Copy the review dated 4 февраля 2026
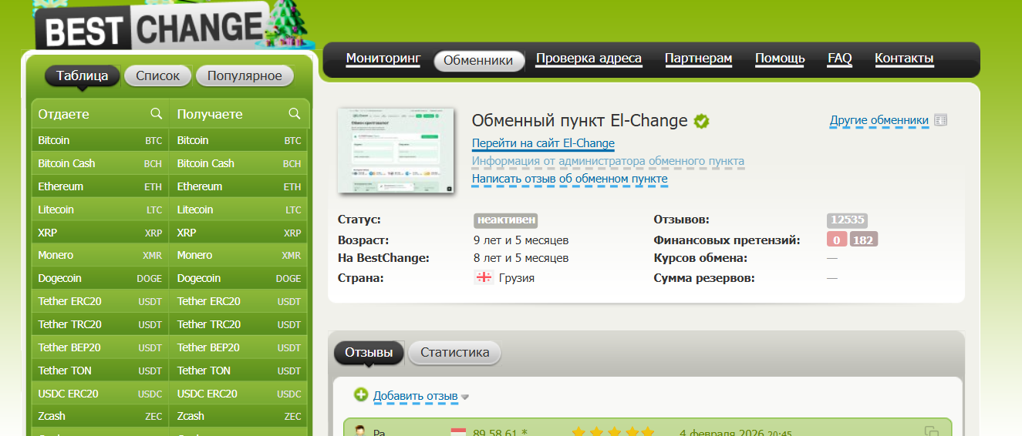The image size is (1022, 436). [x=931, y=432]
